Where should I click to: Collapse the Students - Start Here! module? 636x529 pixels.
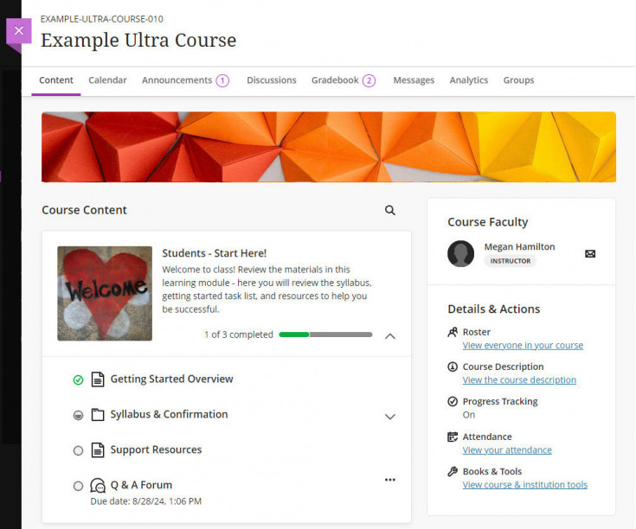[389, 336]
